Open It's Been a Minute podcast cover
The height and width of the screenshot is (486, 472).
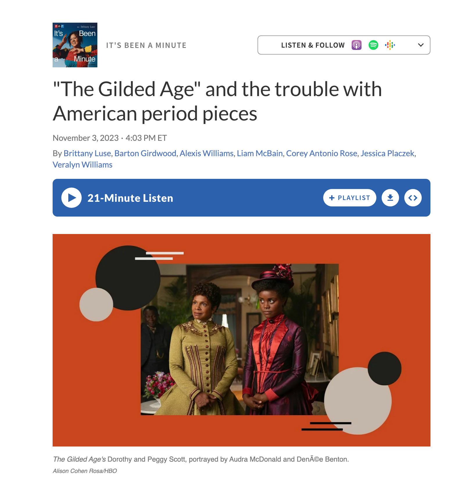[x=75, y=45]
